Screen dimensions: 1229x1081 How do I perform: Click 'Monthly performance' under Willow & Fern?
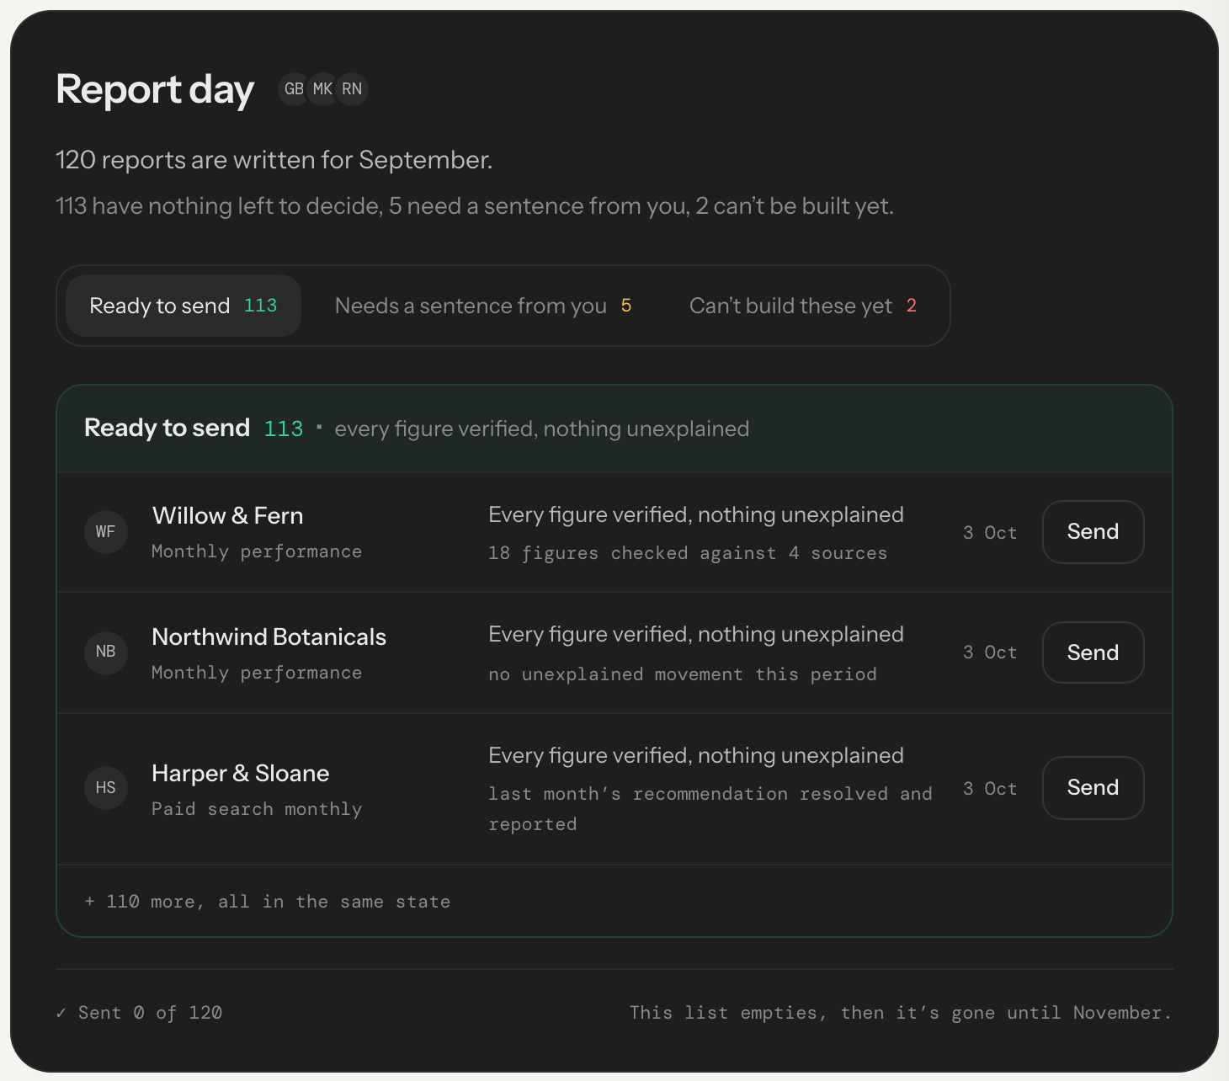pos(257,551)
